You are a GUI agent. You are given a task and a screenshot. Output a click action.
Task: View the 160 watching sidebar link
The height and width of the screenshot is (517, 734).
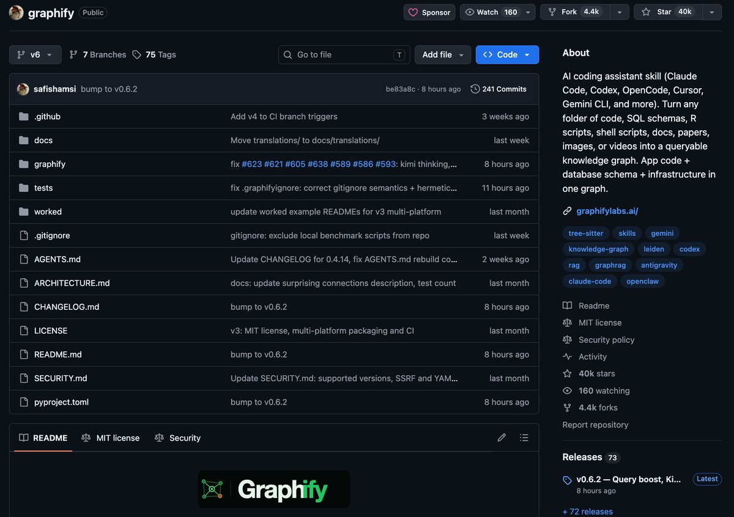coord(596,391)
